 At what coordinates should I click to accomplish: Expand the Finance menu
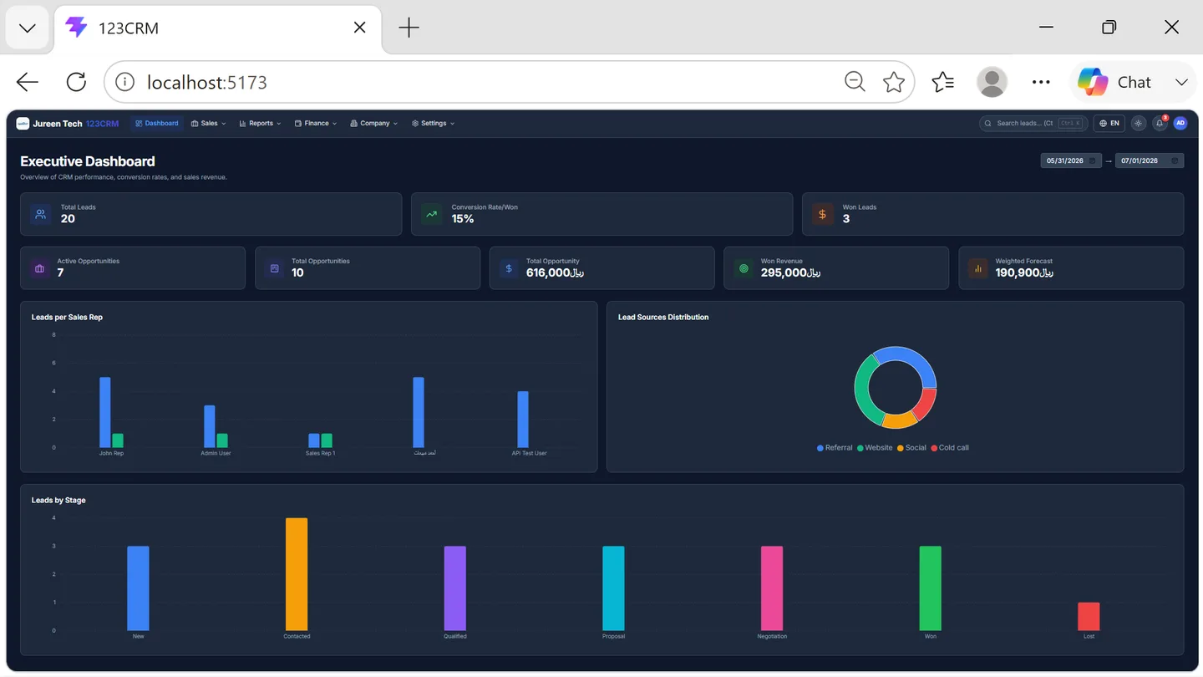click(x=316, y=124)
